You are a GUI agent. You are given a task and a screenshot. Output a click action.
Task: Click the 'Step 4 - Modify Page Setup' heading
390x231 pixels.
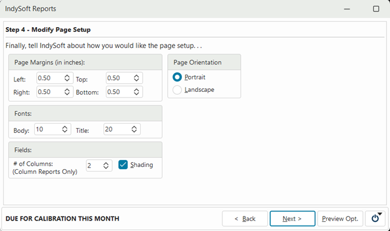coord(48,30)
